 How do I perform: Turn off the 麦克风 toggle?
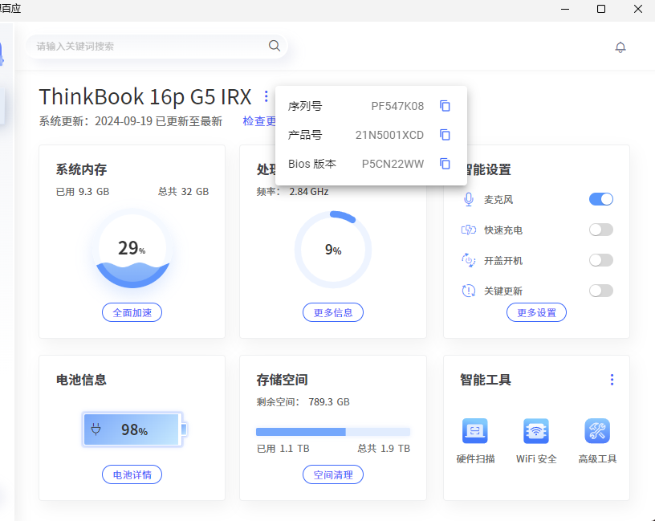coord(601,199)
